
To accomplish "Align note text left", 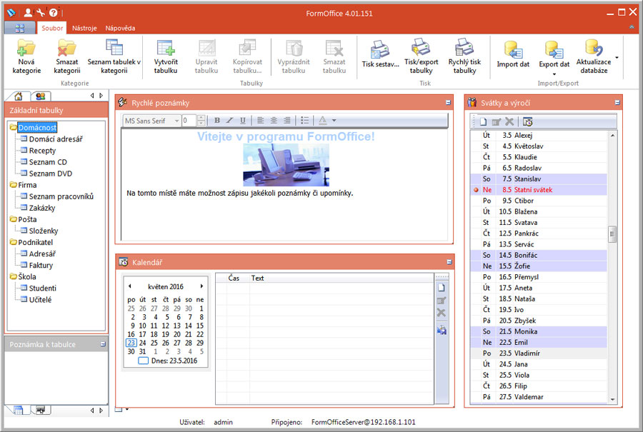I will [x=260, y=121].
